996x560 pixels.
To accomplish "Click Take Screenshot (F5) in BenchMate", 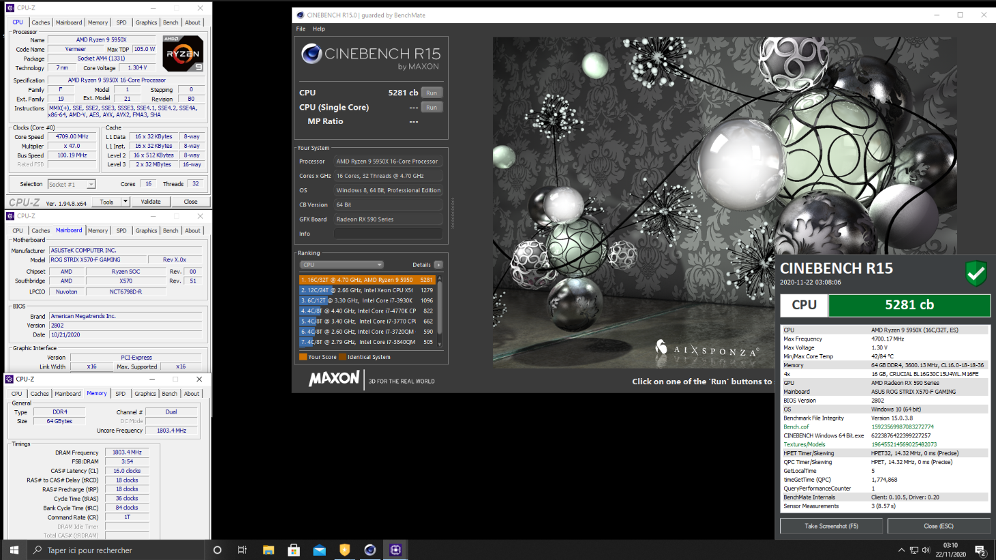I will (x=831, y=526).
